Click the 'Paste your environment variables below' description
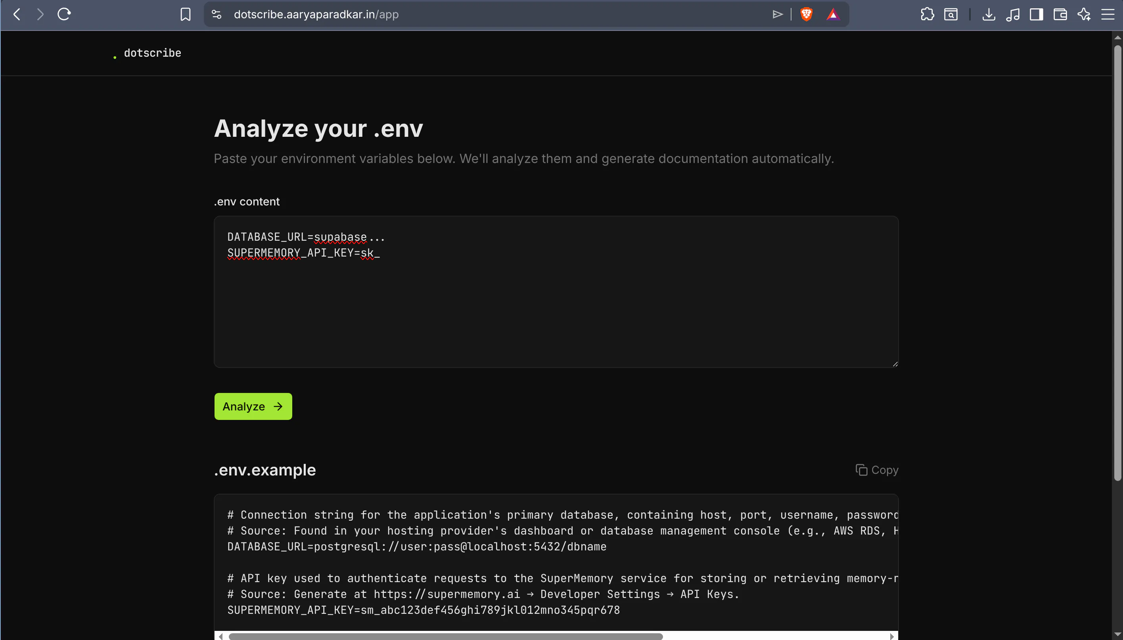Image resolution: width=1123 pixels, height=640 pixels. (523, 158)
